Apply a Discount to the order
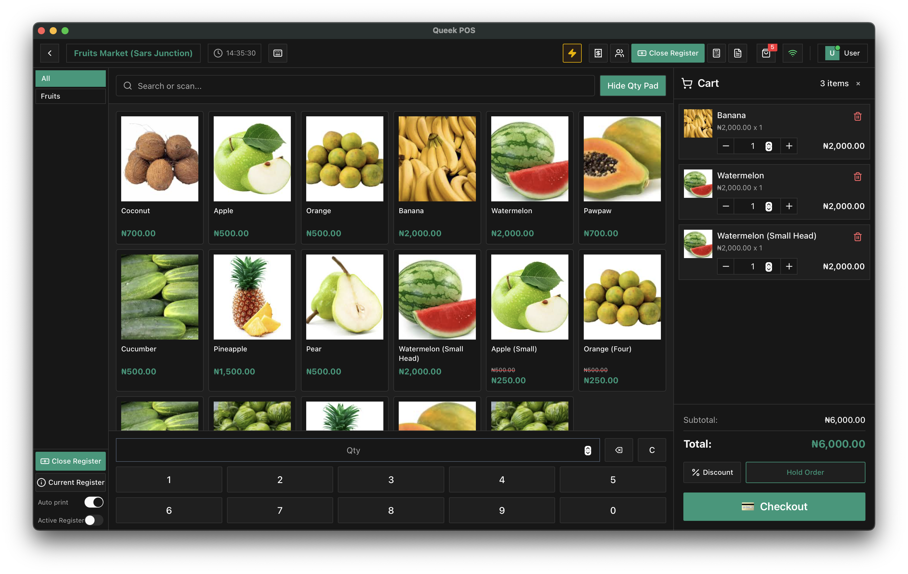 point(712,472)
